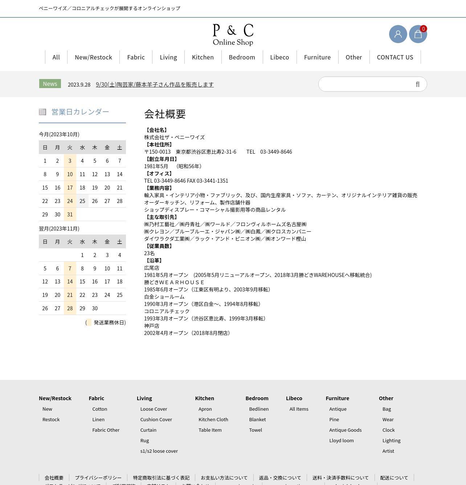Image resolution: width=466 pixels, height=485 pixels.
Task: Open お支払い方法について link
Action: tap(224, 478)
